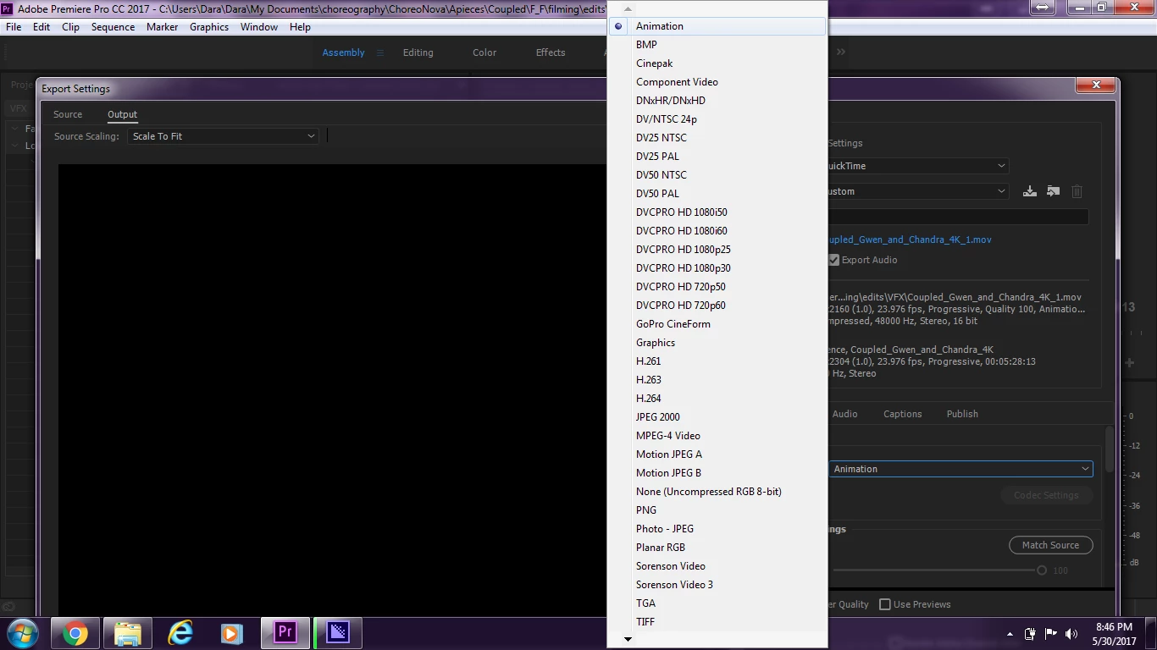Open the Action Center flag icon

[1051, 634]
